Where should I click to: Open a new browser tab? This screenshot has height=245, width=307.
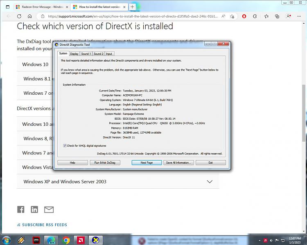click(132, 7)
